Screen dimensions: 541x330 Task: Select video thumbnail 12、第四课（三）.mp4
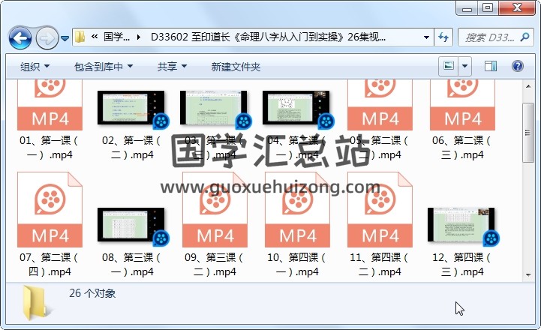point(461,226)
